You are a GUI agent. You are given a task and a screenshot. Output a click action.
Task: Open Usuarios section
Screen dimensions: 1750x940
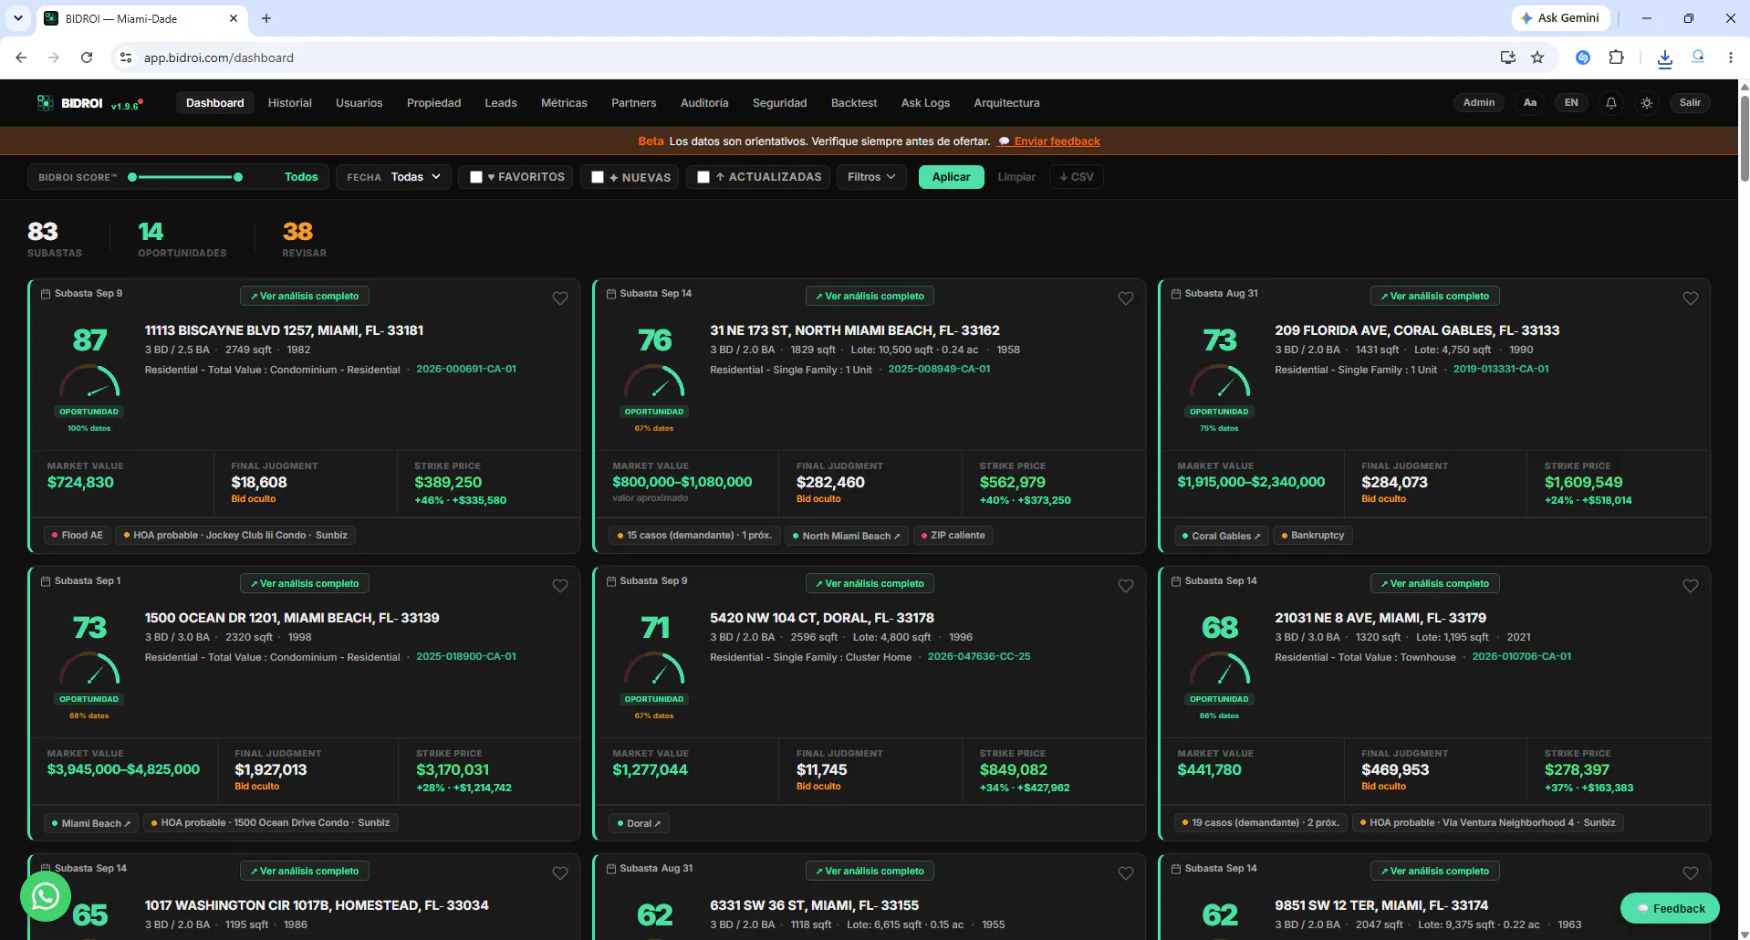[359, 103]
